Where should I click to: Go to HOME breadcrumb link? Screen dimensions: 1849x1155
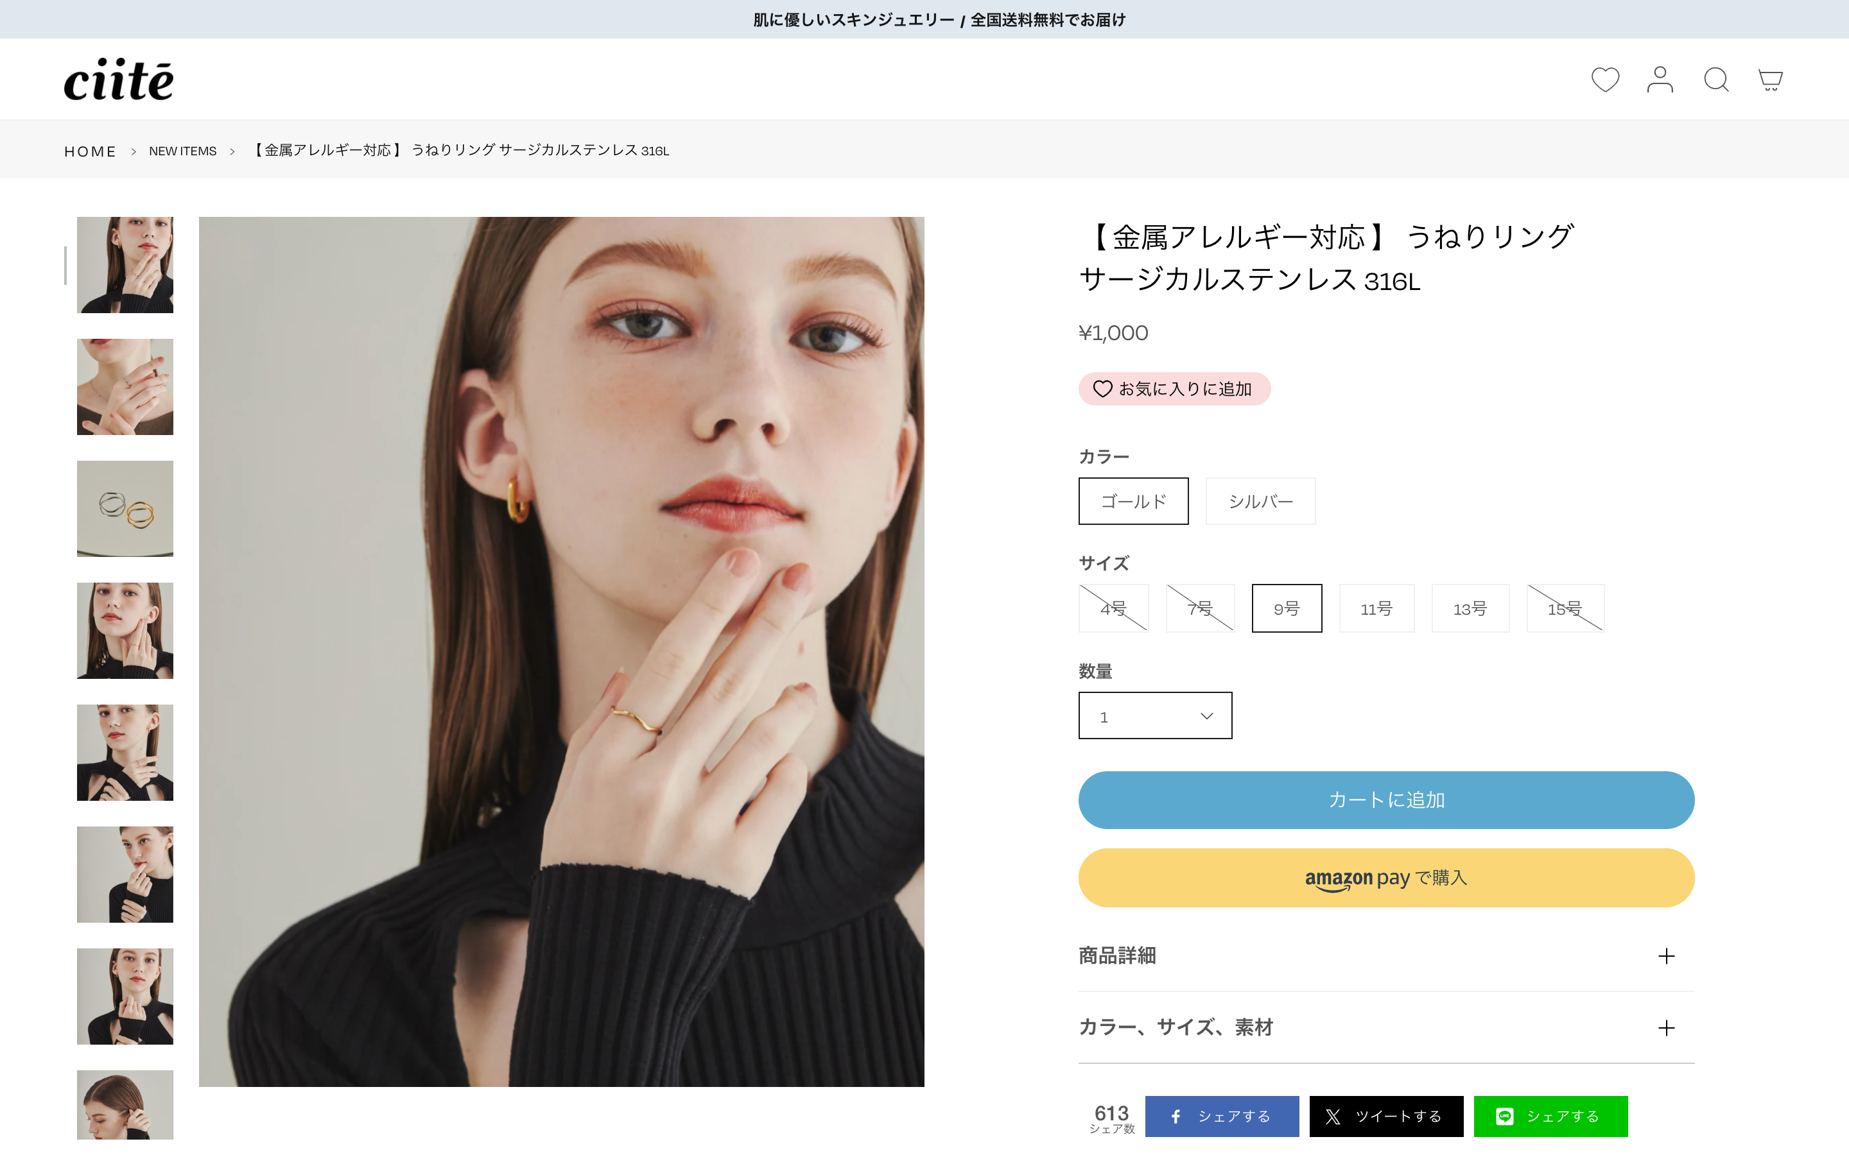90,151
